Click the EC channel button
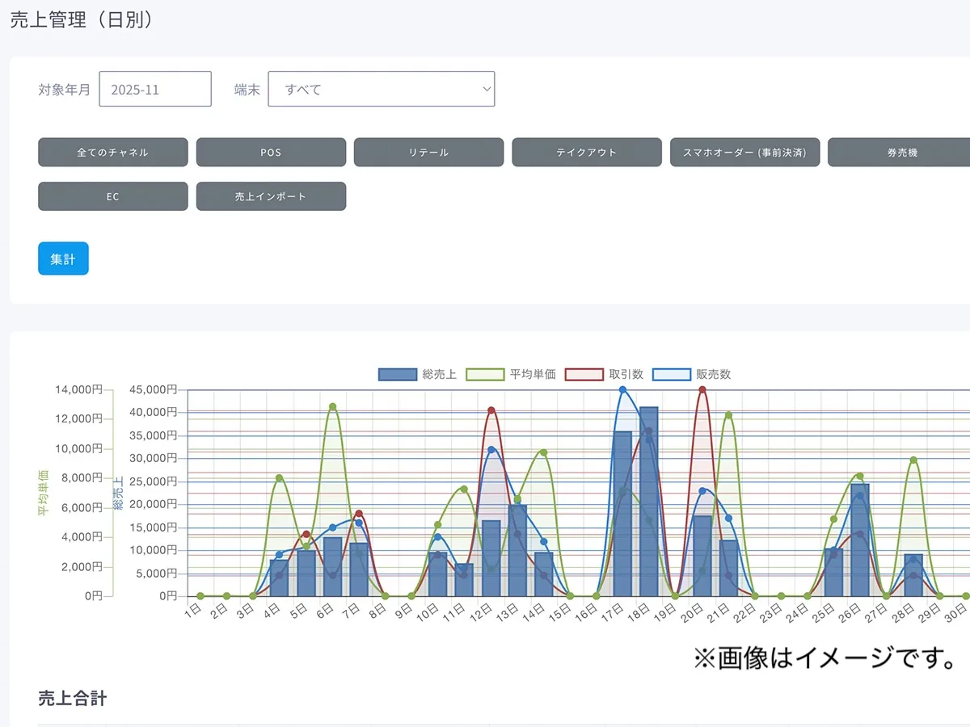The image size is (970, 727). [113, 196]
